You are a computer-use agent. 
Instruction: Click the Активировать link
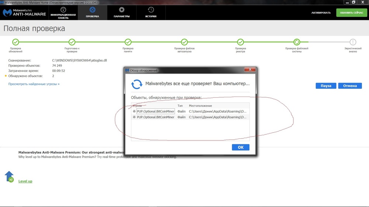(x=321, y=13)
